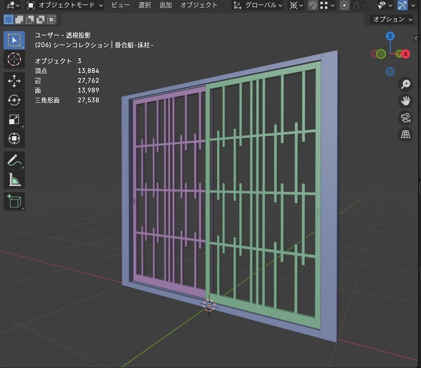
Task: Select the Scale tool
Action: [x=14, y=119]
